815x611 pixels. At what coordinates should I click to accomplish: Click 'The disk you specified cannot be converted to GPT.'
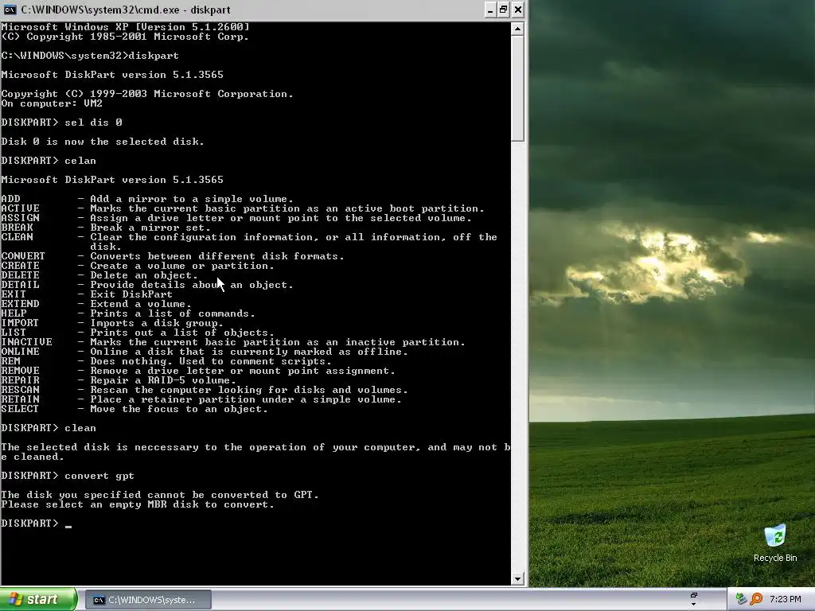[x=159, y=495]
